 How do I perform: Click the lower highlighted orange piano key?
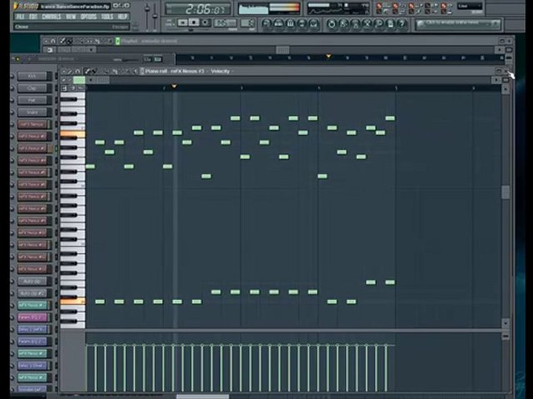pyautogui.click(x=73, y=301)
